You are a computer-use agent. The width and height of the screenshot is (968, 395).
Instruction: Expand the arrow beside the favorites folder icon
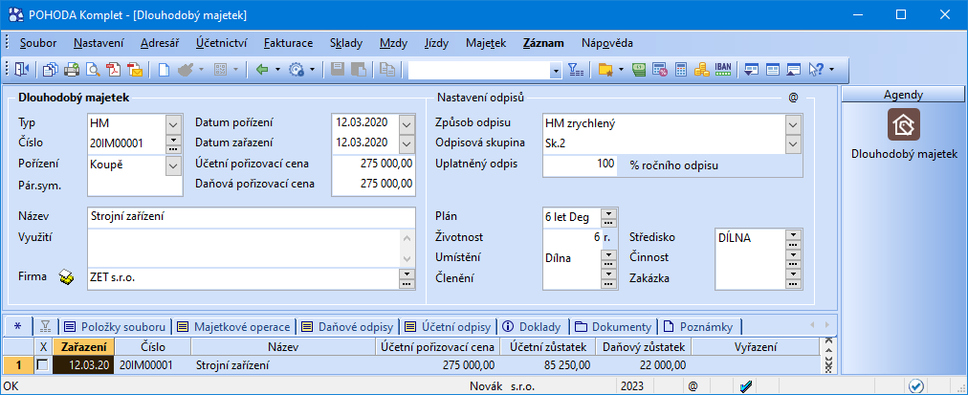(621, 70)
